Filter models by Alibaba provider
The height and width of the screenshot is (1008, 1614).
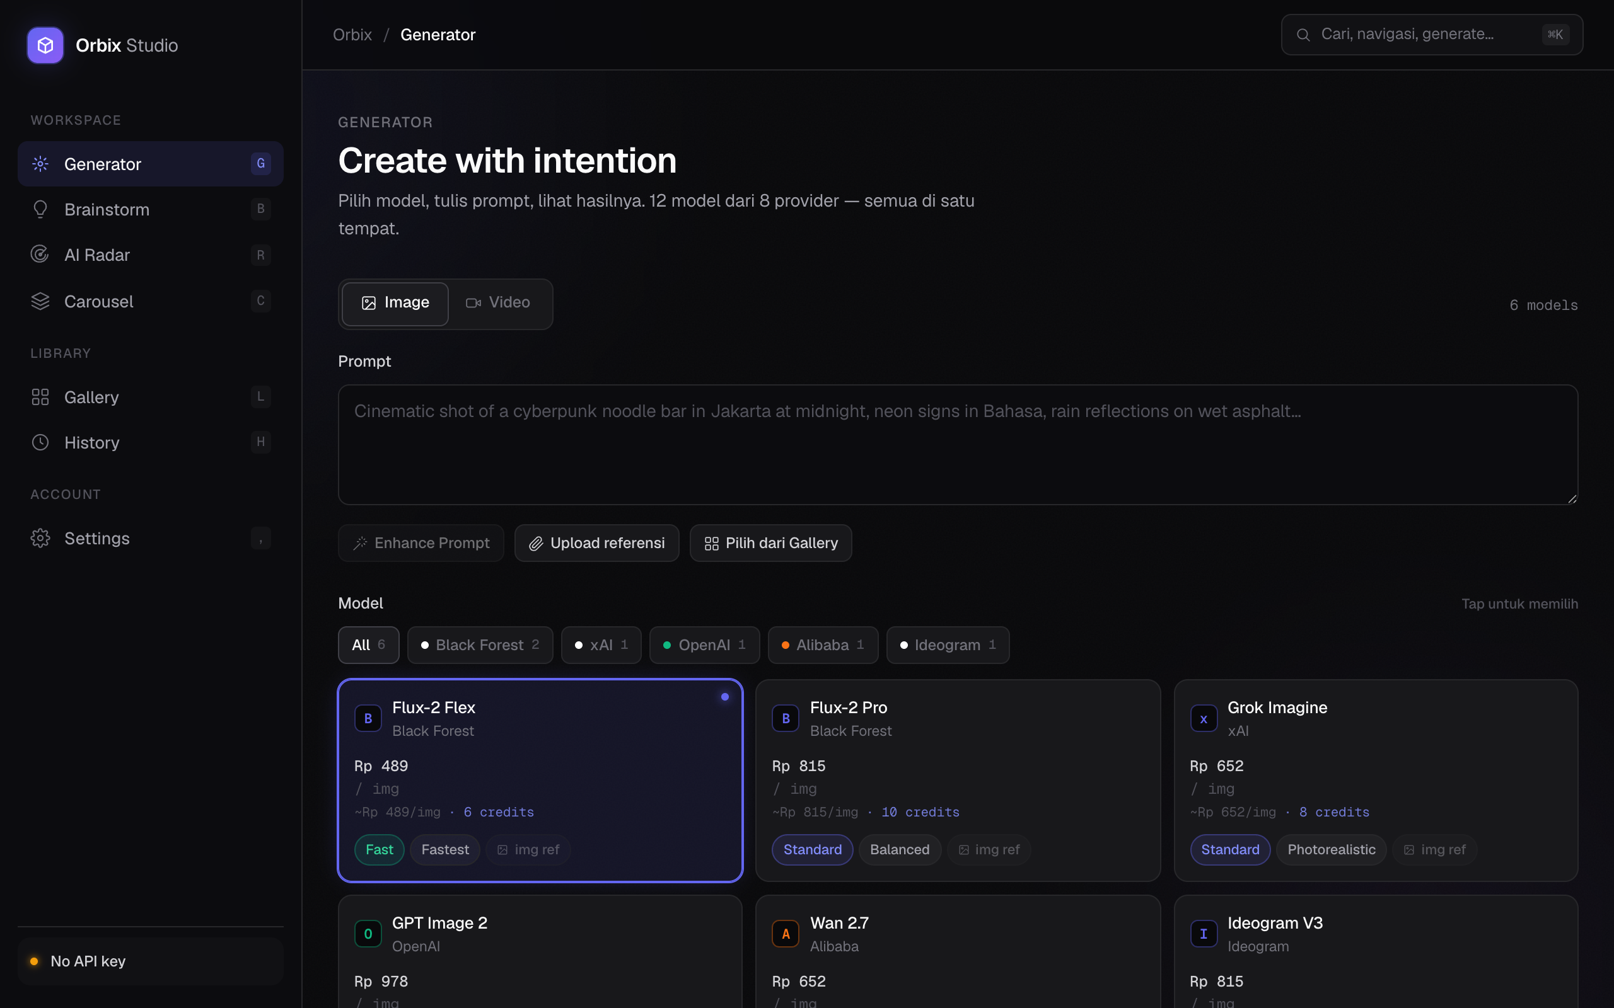[823, 645]
